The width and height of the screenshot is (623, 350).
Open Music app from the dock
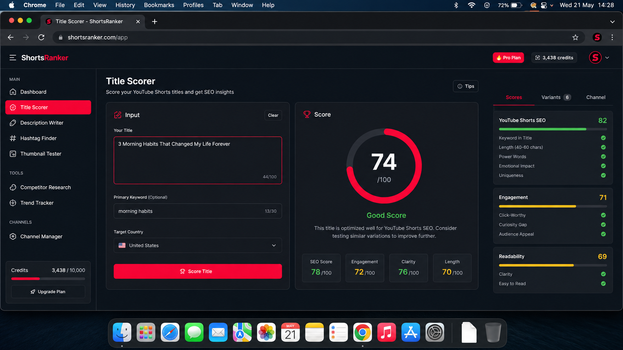click(x=386, y=332)
